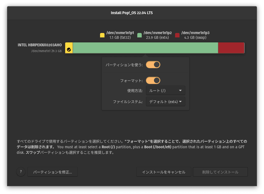Click the 4.3 GB (swap) size text
Screen dimensions: 264x194
[x=195, y=37]
